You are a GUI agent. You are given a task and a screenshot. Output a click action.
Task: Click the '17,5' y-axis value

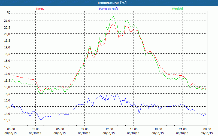7,67
